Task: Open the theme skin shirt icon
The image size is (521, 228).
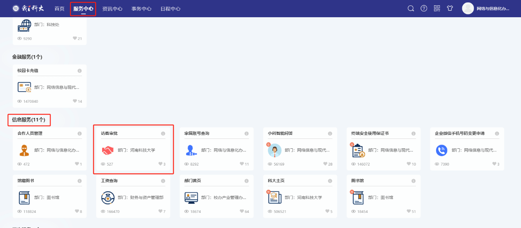Action: 450,9
